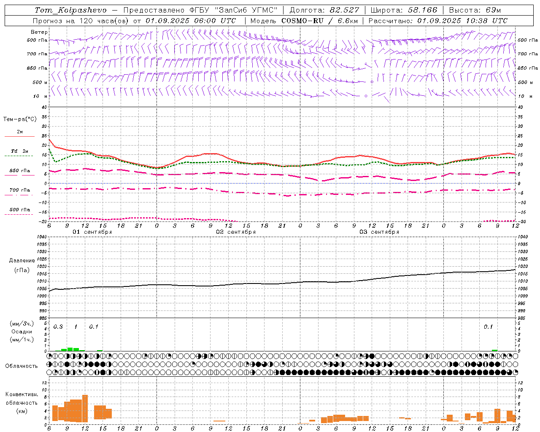
Task: Click the precipitation amount value 1
Action: [x=76, y=327]
